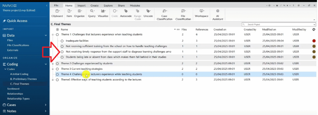
Task: Expand the Cases section chevron
Action: point(46,105)
